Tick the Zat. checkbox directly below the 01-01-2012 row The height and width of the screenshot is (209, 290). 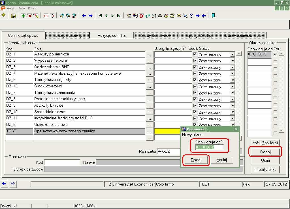275,61
